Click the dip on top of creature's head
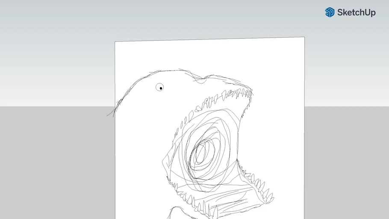Screen dimensions: 389x219 [x=203, y=78]
